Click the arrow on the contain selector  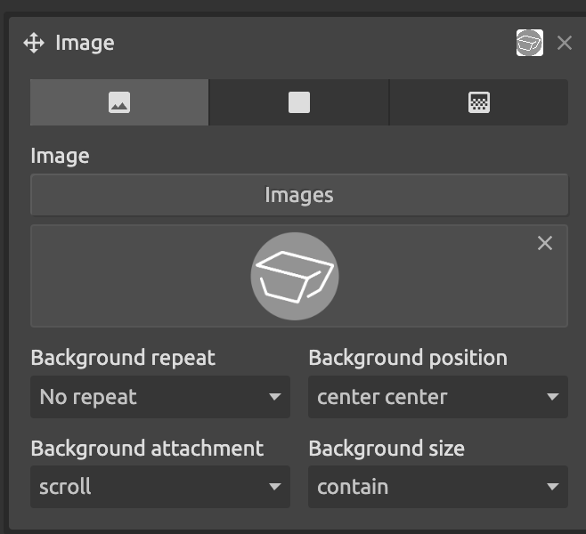[553, 487]
